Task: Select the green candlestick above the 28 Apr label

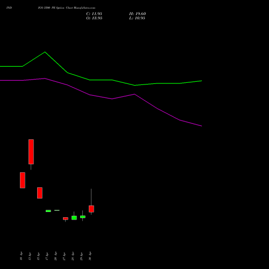Action: click(x=74, y=218)
